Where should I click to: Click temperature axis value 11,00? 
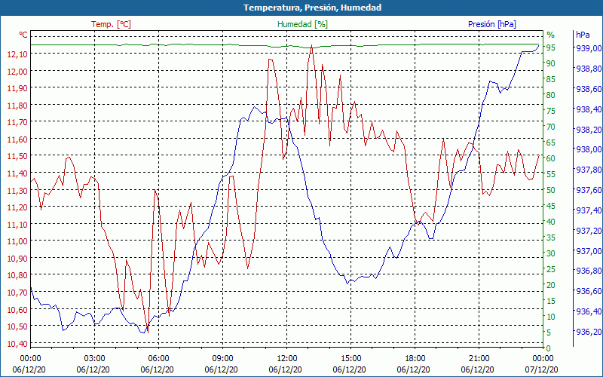tap(17, 241)
